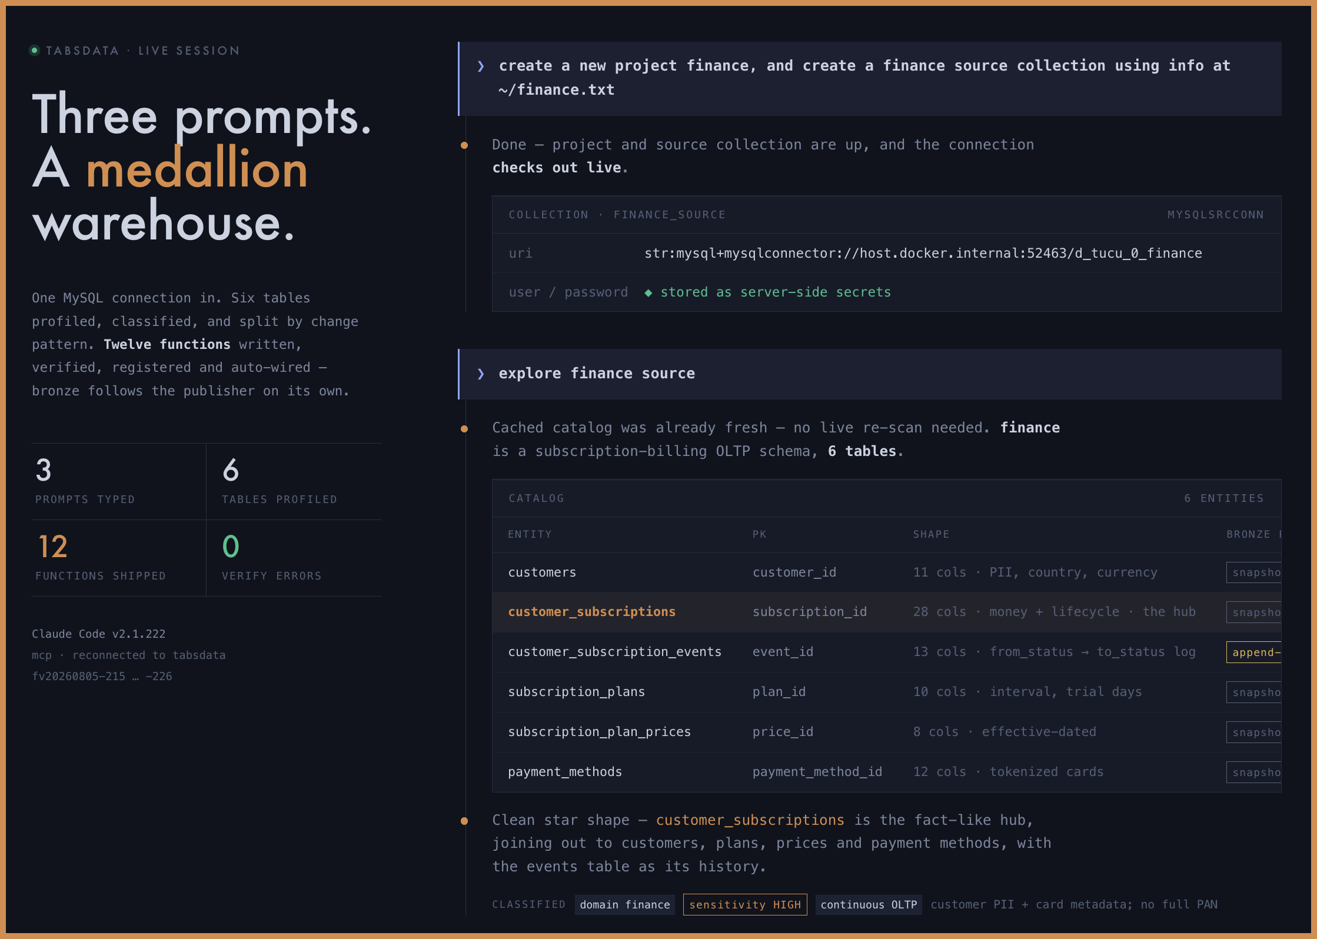The image size is (1317, 939).
Task: Click the 'subscription_id' primary key cell
Action: point(810,612)
